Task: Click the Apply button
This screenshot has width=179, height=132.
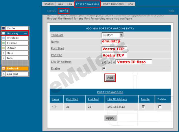Action: coord(110,118)
